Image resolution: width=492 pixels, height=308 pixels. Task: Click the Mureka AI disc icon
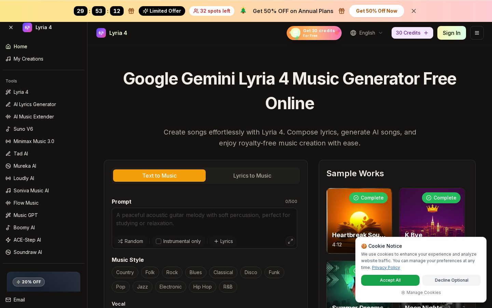point(8,166)
